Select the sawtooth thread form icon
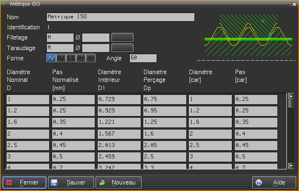 coord(71,58)
